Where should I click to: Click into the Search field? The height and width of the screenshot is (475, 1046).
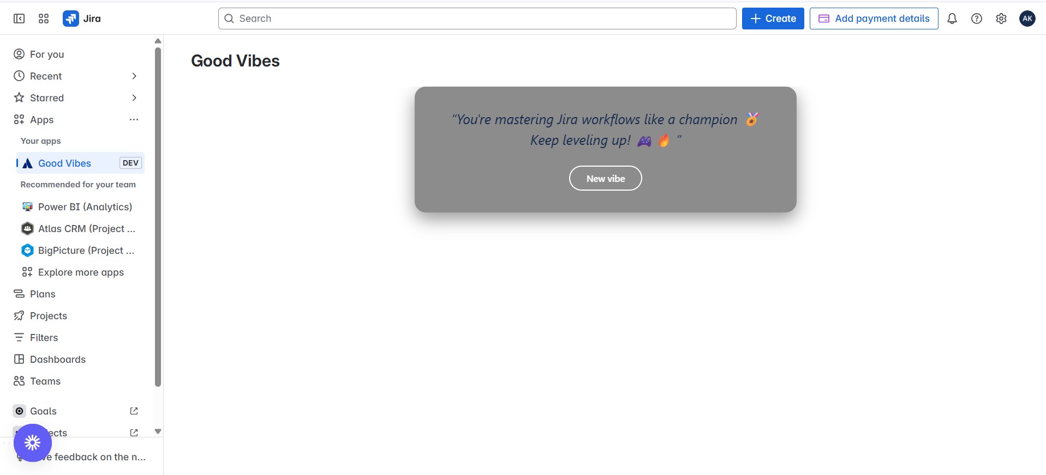tap(477, 19)
